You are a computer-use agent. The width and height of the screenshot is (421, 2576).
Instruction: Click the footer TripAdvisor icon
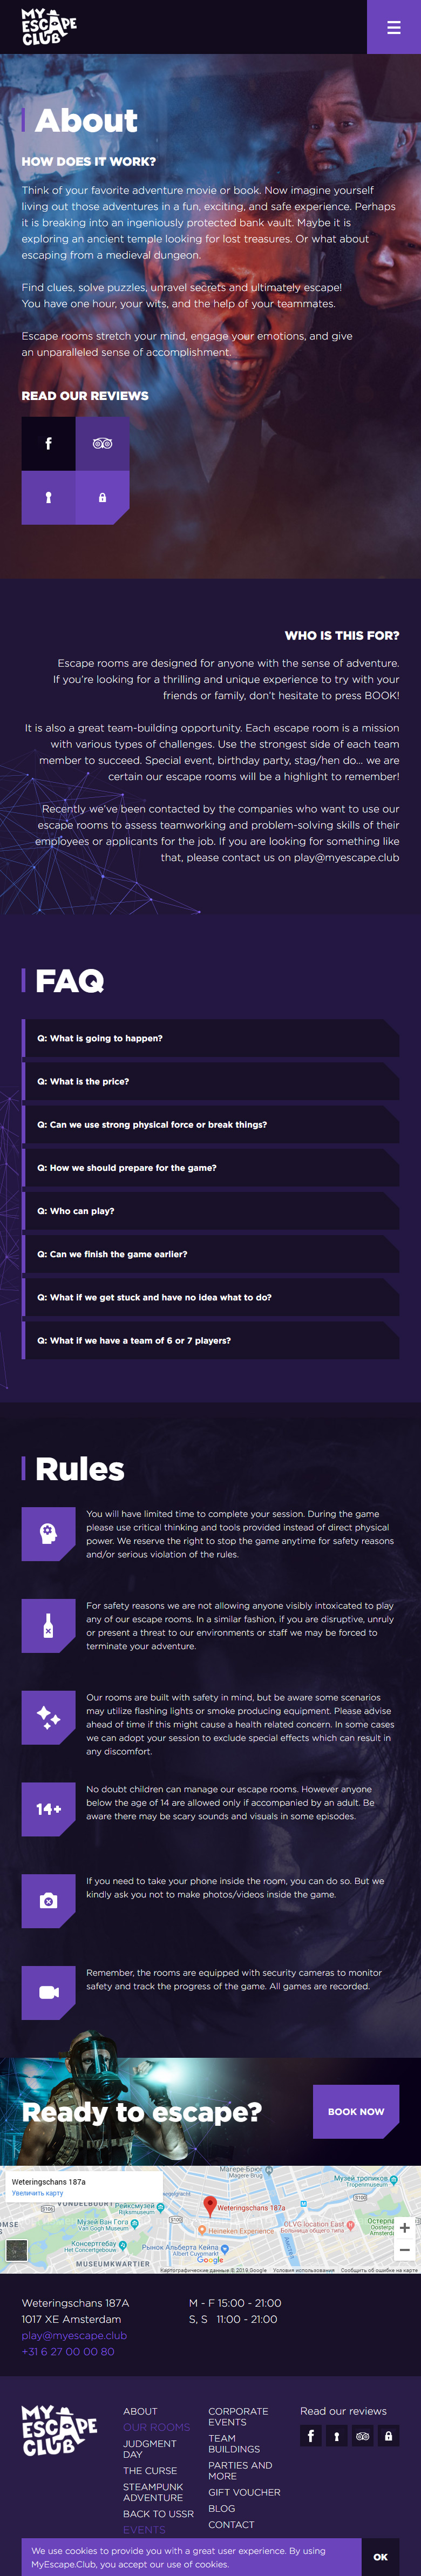click(x=363, y=2435)
